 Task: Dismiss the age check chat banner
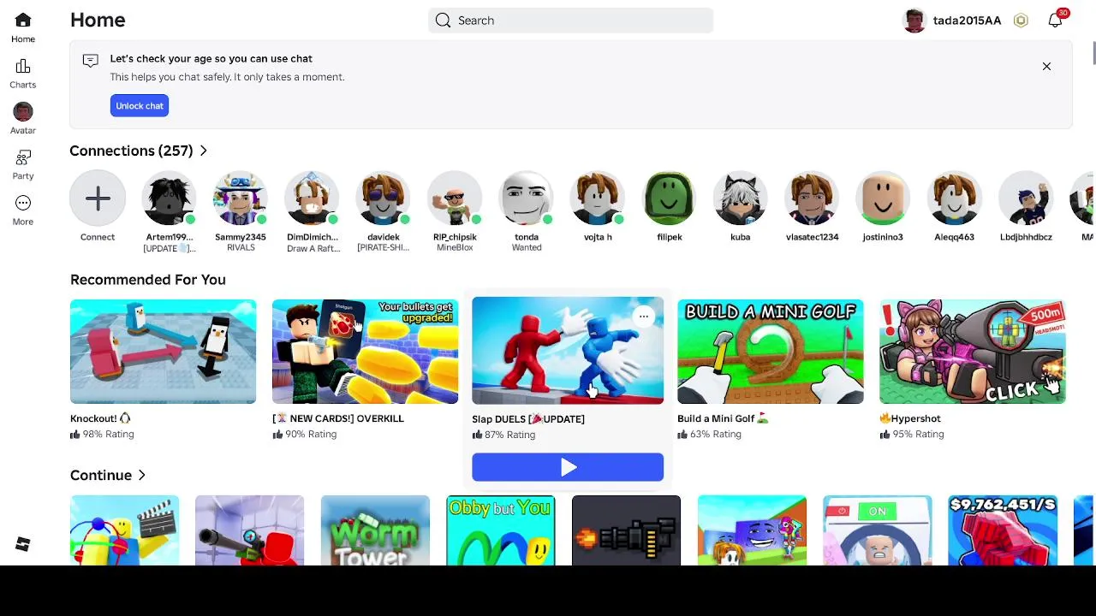coord(1046,66)
